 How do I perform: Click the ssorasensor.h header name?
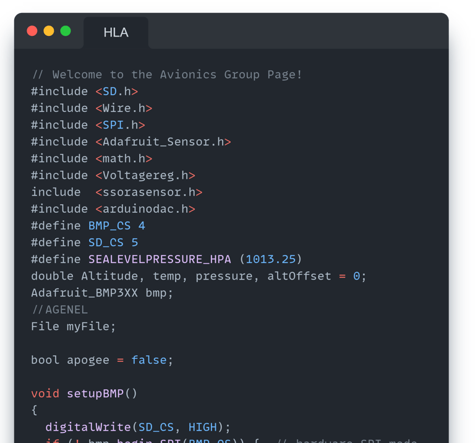pos(149,192)
